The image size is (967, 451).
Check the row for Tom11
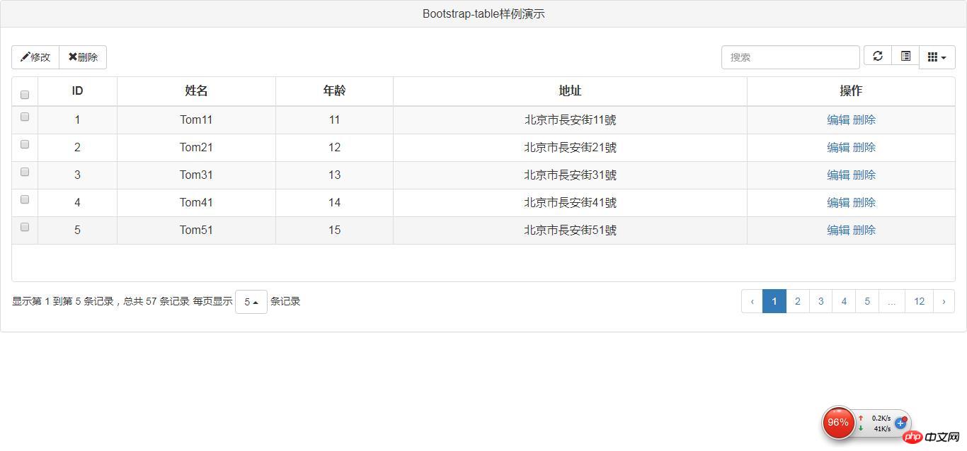(25, 117)
